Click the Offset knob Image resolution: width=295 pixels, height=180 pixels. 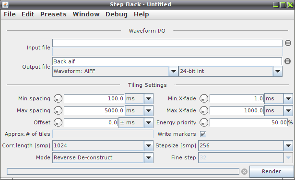point(58,122)
